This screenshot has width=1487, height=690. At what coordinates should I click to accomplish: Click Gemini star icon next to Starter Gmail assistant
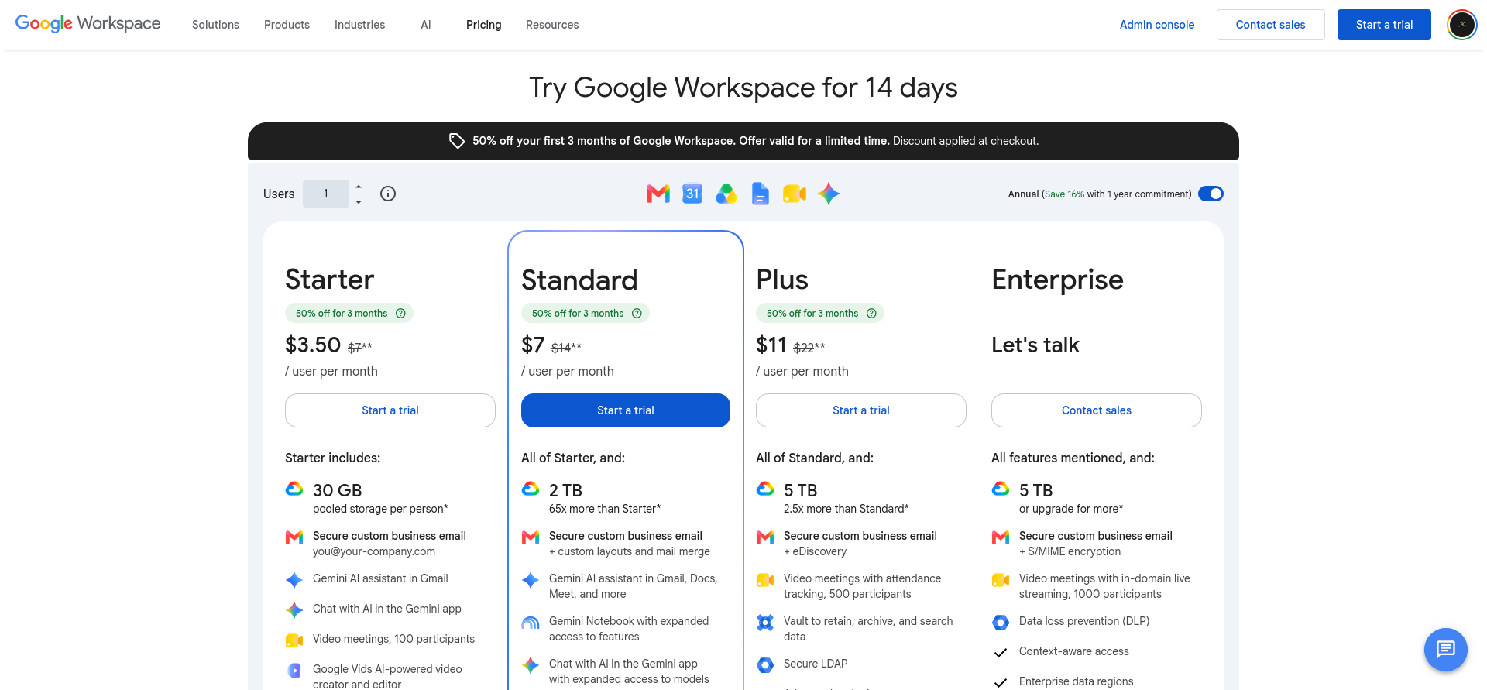pos(294,580)
